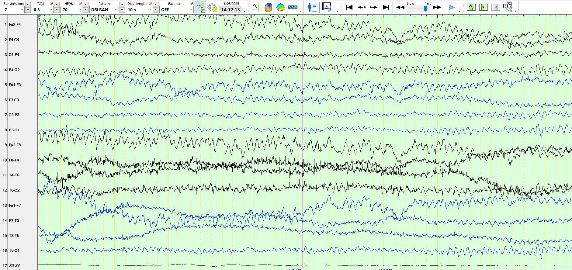Select the T5-O1 channel label
This screenshot has height=270, width=572.
point(14,251)
